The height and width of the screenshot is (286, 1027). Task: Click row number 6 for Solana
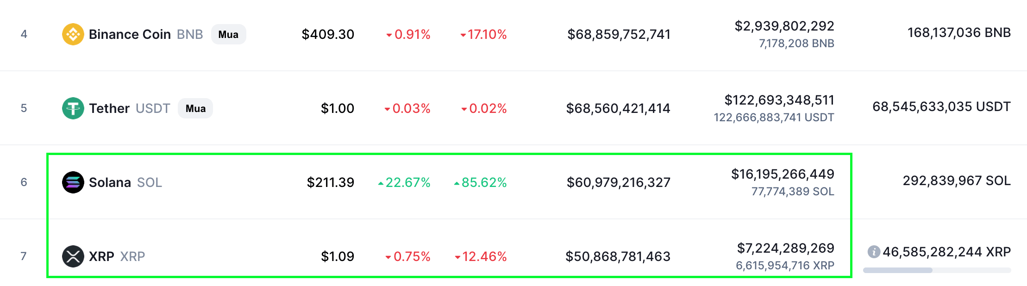pos(25,182)
